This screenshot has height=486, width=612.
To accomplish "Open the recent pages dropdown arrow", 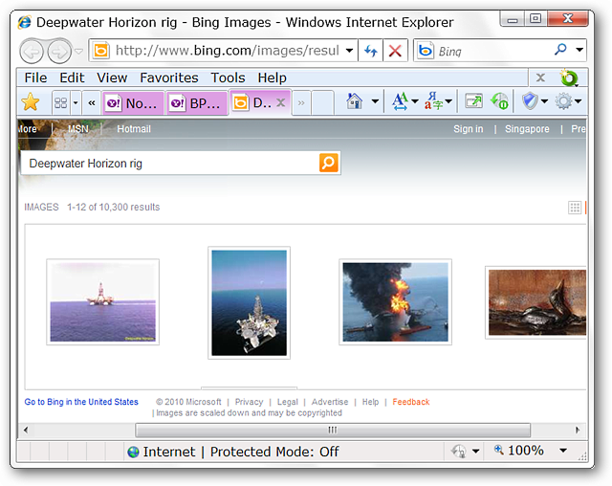I will (x=78, y=51).
